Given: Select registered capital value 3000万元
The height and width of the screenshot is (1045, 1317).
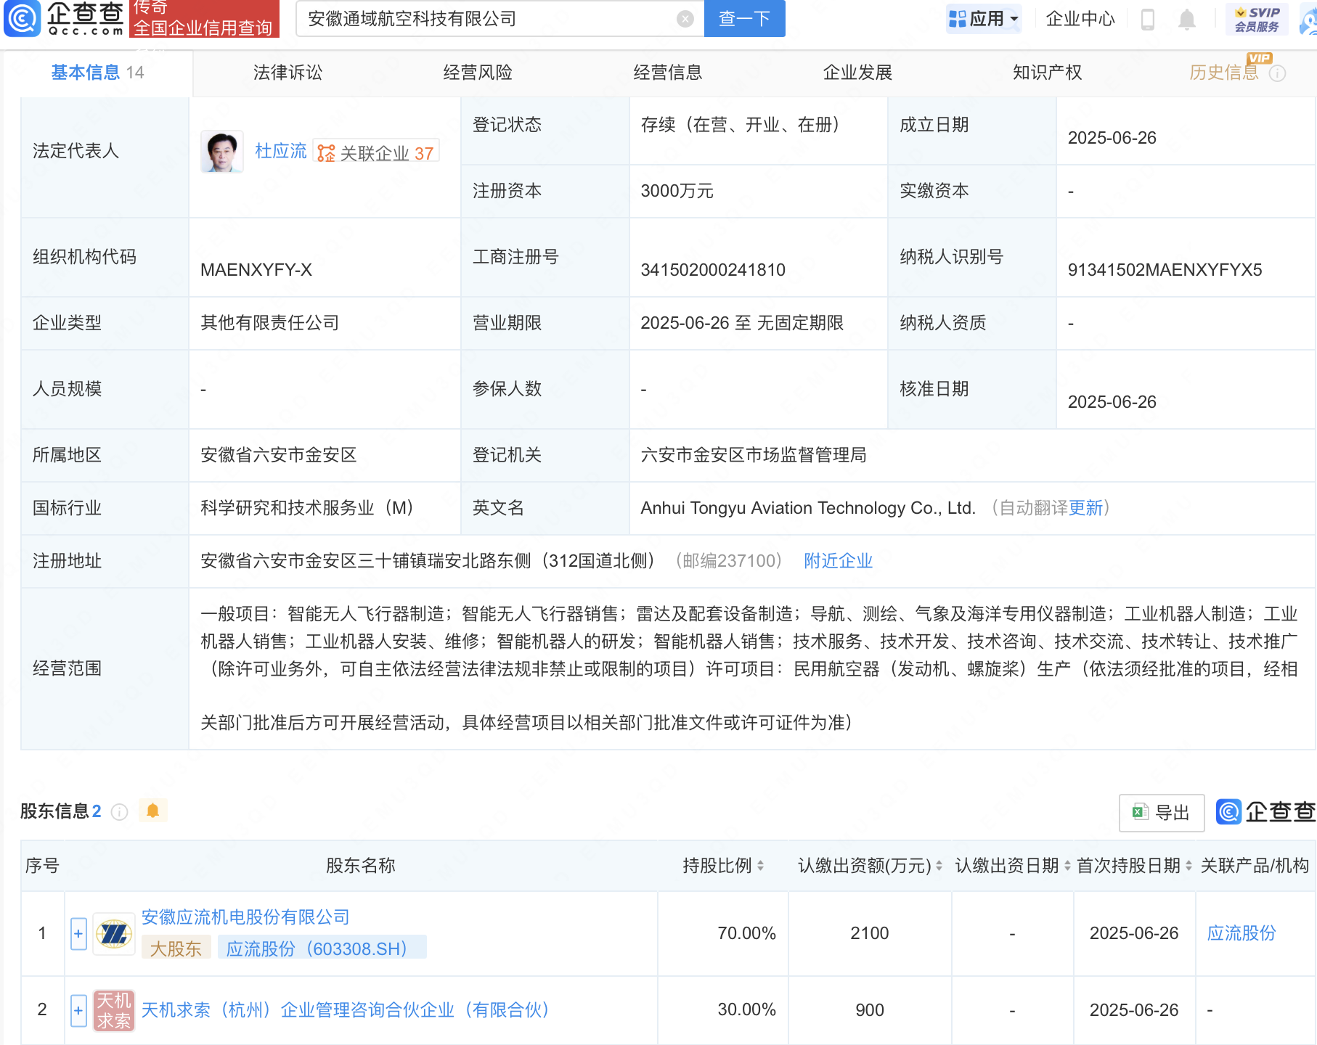Looking at the screenshot, I should [x=677, y=192].
